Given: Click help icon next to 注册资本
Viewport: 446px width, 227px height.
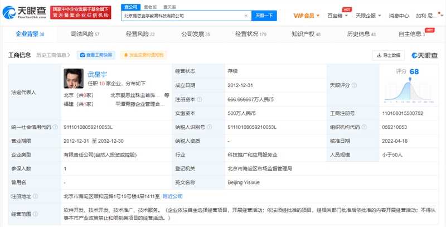Looking at the screenshot, I should pos(200,100).
